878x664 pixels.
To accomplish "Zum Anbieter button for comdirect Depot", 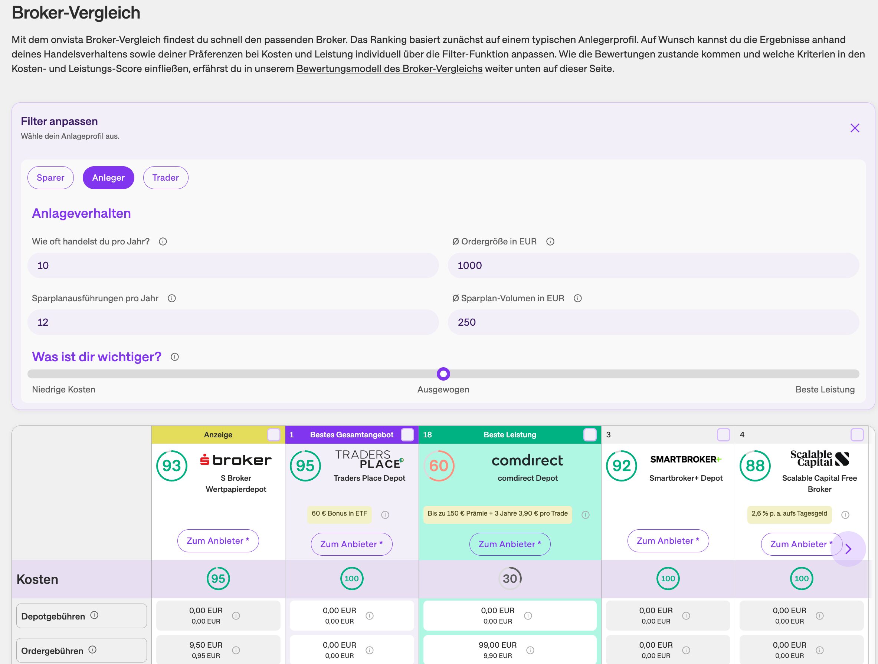I will 510,544.
